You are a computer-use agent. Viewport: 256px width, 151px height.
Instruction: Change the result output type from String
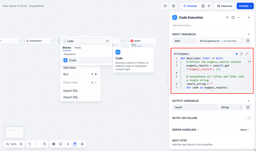pyautogui.click(x=231, y=107)
